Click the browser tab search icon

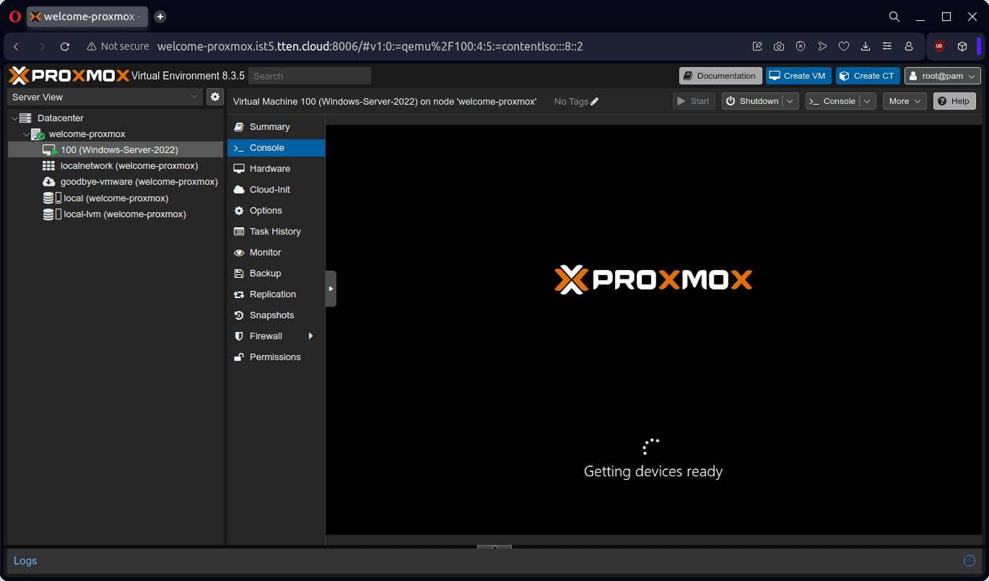(894, 17)
